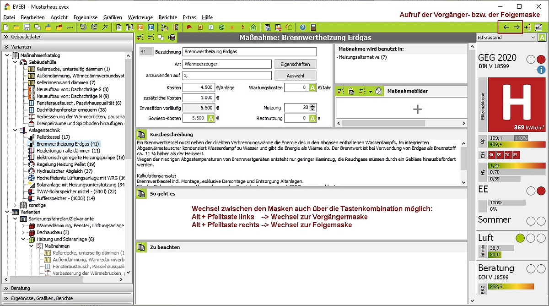Expand the sonstige tree node
This screenshot has width=549, height=306.
pyautogui.click(x=15, y=205)
